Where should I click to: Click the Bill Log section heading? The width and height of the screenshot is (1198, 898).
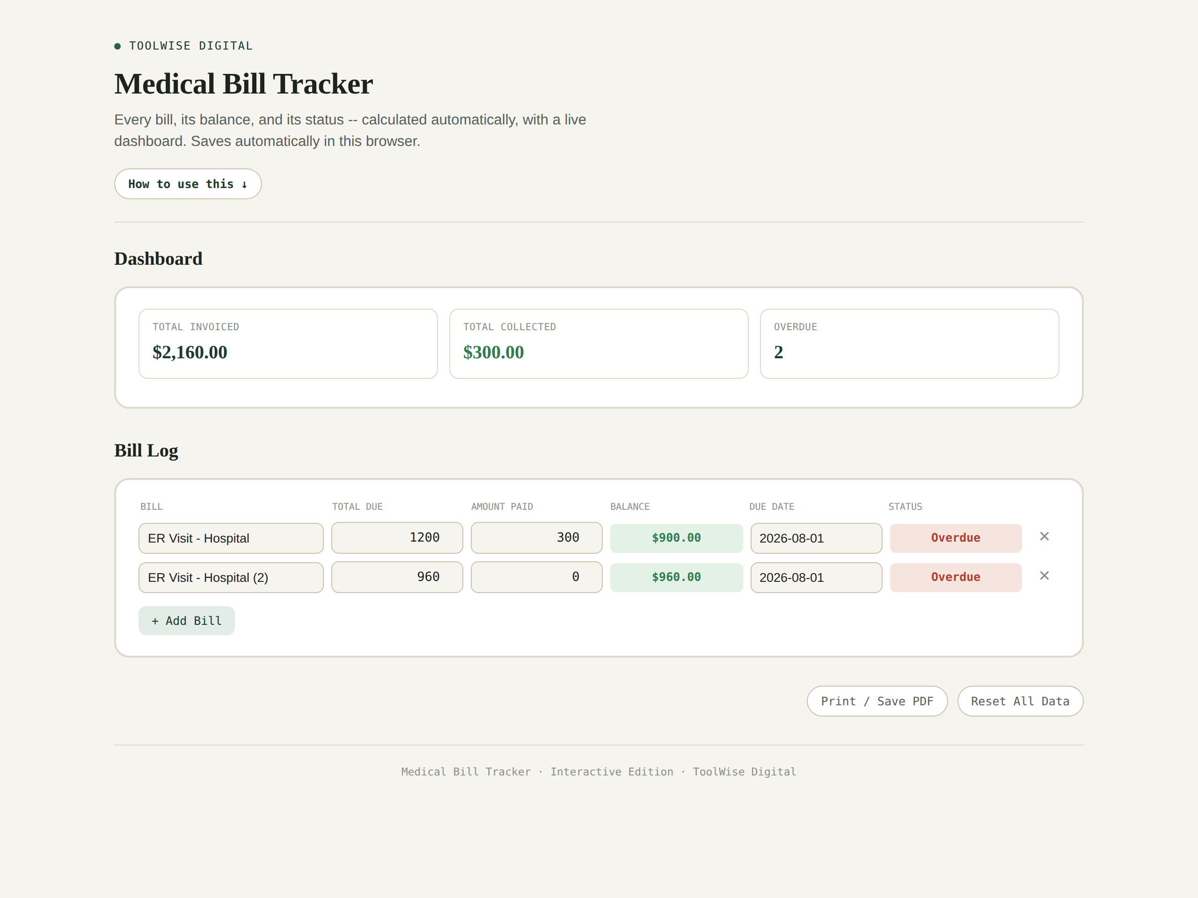[x=146, y=450]
